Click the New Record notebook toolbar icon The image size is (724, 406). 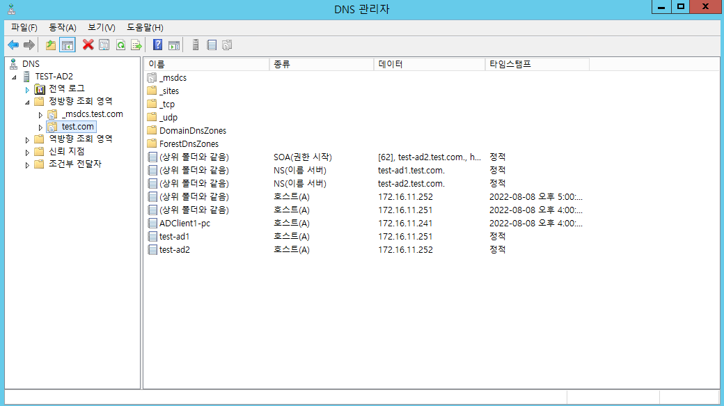coord(212,45)
